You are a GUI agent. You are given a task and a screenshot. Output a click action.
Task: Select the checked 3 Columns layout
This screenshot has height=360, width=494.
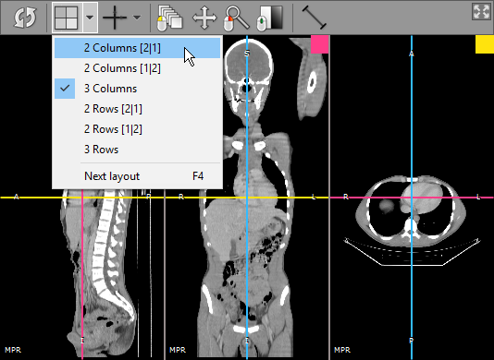137,89
